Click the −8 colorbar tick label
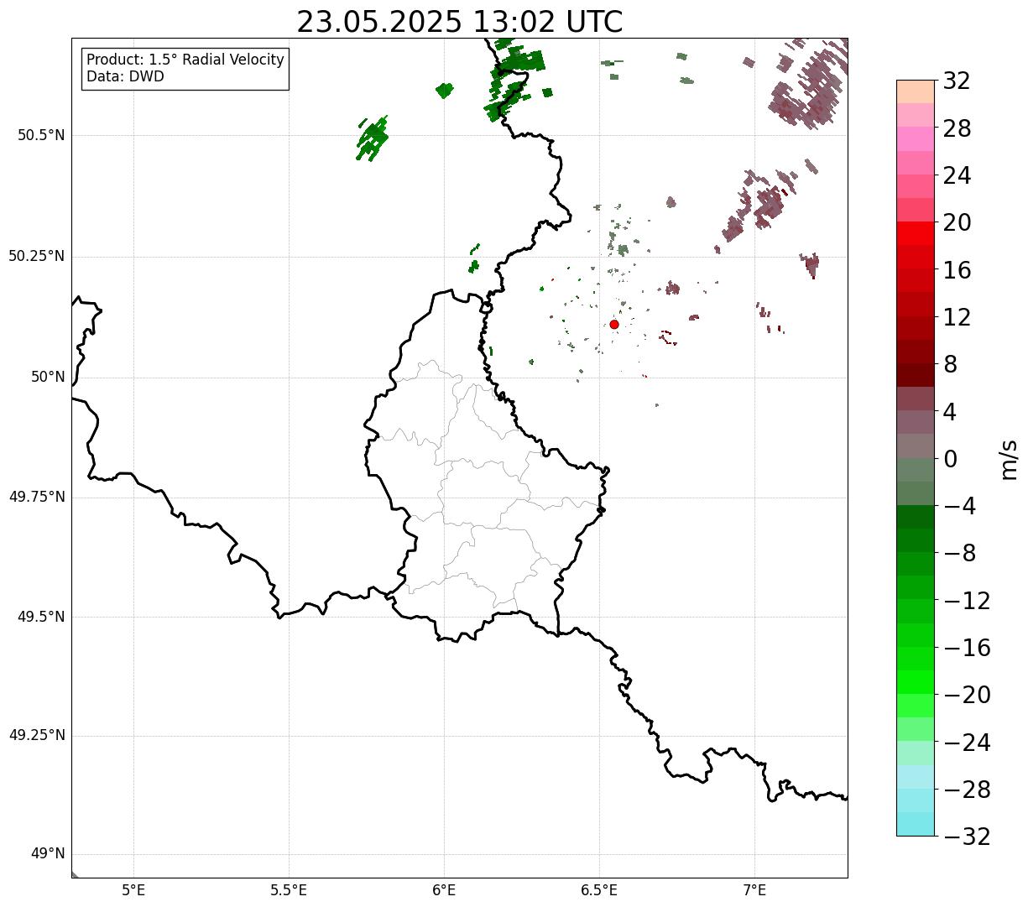The height and width of the screenshot is (907, 1028). point(959,553)
